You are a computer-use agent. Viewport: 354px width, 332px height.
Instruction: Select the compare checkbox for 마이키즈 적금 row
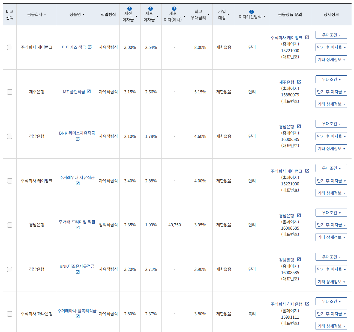[x=10, y=48]
